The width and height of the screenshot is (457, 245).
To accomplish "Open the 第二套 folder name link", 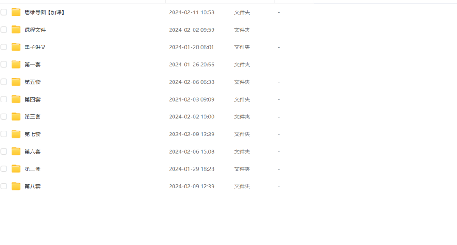I will [x=32, y=169].
